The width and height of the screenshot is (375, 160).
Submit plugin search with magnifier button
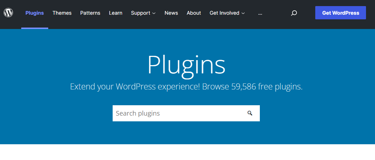click(250, 113)
